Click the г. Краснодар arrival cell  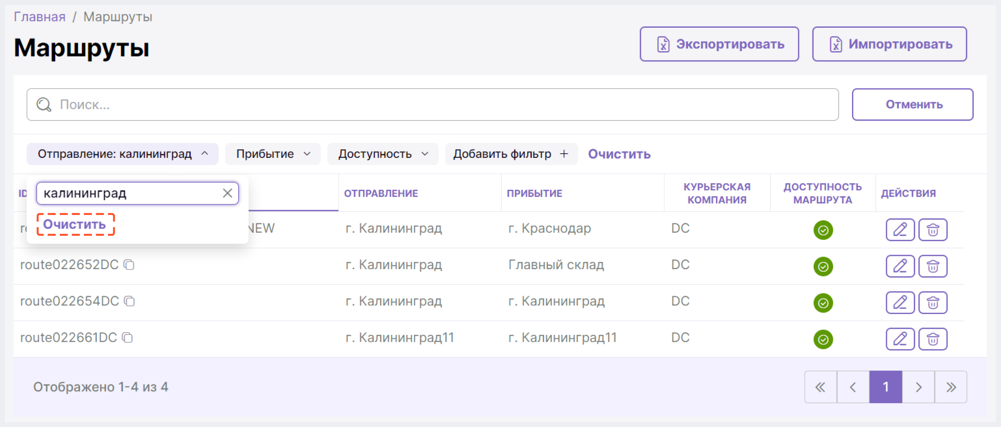(x=549, y=228)
